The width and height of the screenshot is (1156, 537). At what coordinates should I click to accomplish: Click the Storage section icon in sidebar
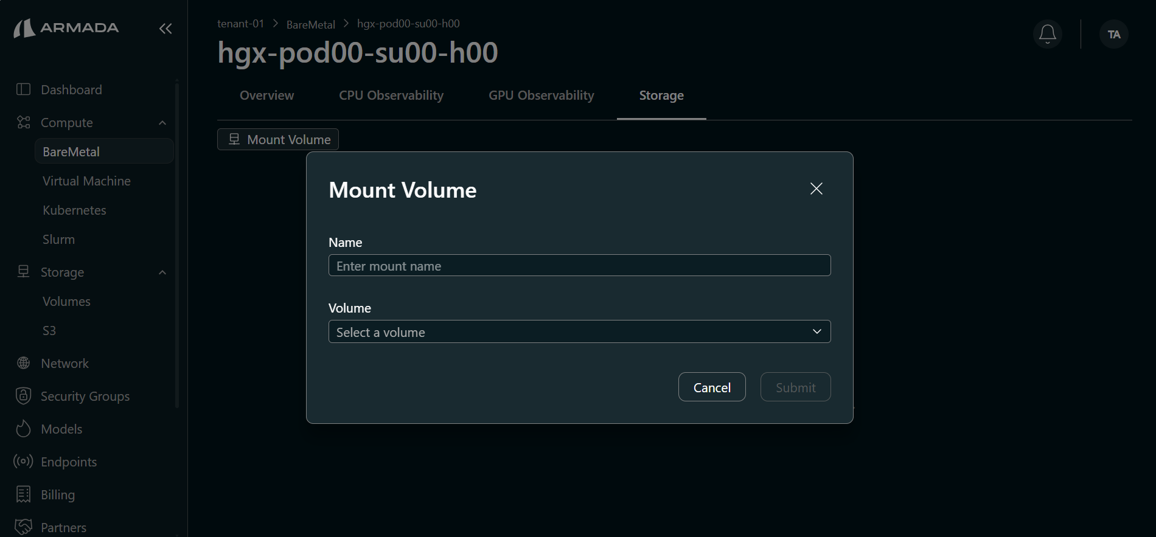click(23, 271)
